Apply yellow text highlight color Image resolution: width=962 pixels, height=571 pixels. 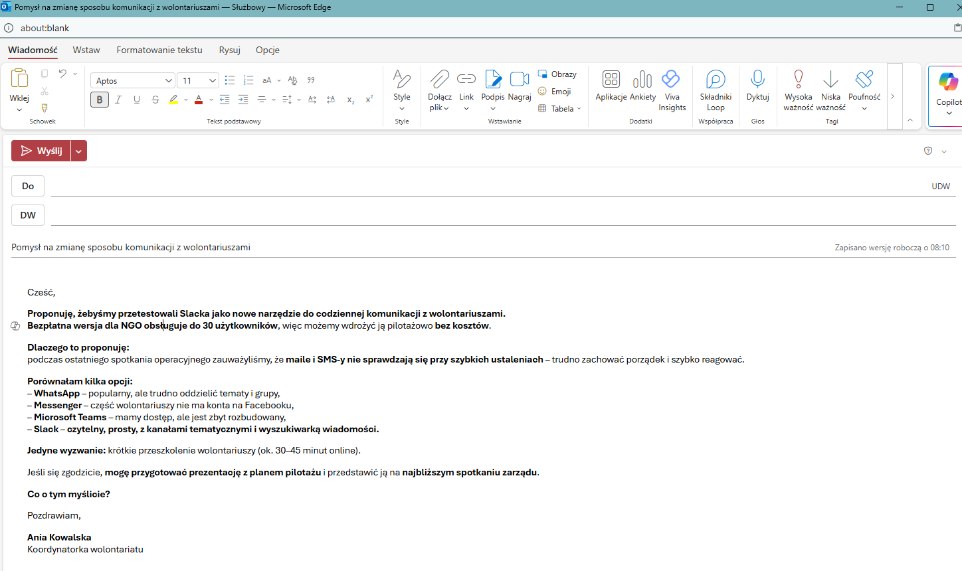point(173,100)
